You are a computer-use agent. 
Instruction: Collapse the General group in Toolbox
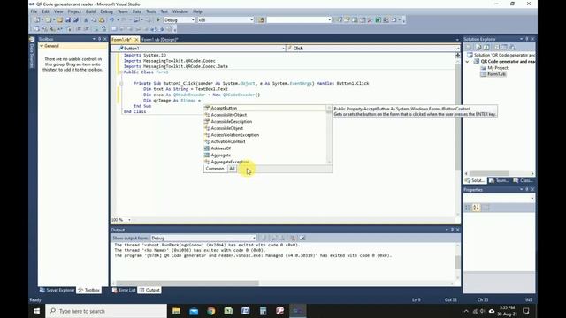[x=42, y=46]
